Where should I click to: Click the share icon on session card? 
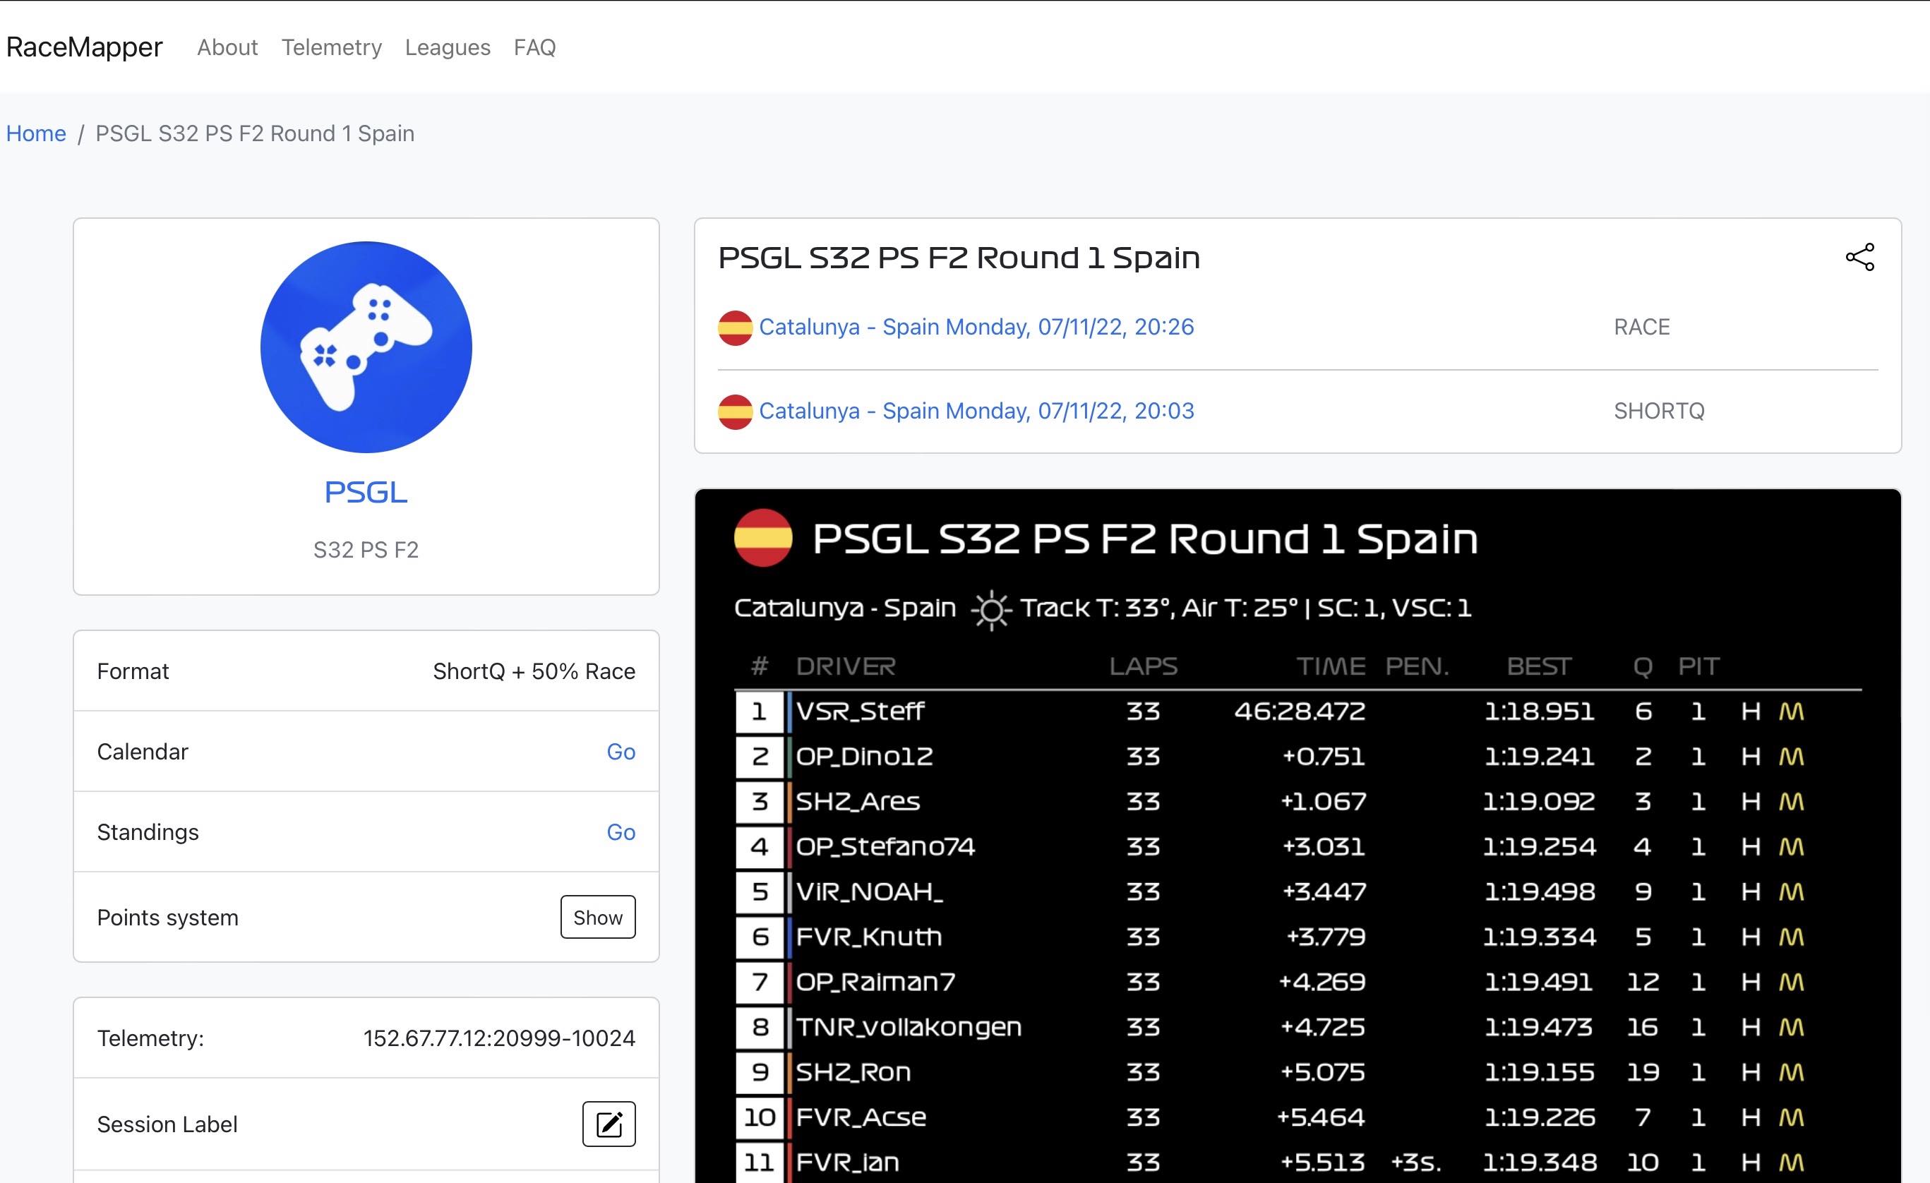[1859, 257]
